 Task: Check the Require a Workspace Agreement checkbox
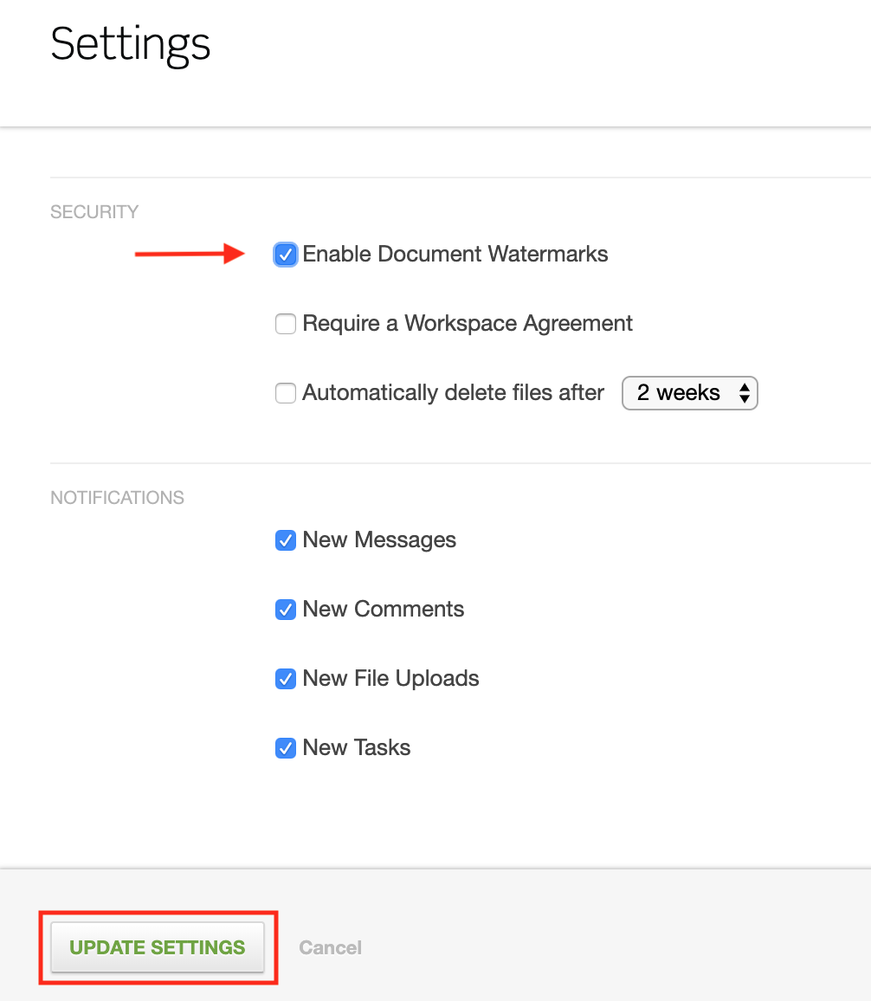(286, 324)
